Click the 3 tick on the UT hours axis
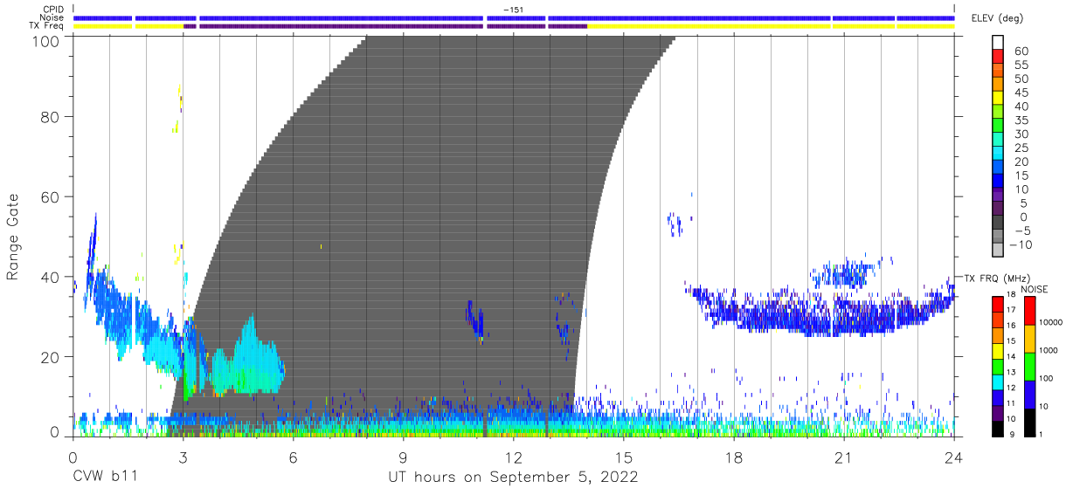This screenshot has height=495, width=1073. (x=183, y=456)
